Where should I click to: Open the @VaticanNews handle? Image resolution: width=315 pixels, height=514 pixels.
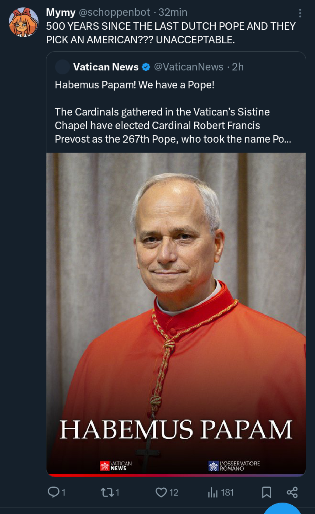189,67
